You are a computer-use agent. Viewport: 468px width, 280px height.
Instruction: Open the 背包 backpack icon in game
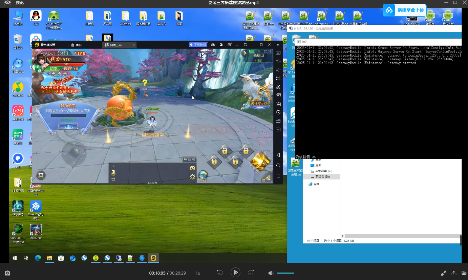tap(203, 176)
